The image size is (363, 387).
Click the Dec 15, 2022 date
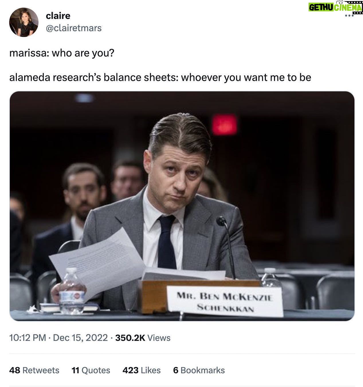coord(80,338)
